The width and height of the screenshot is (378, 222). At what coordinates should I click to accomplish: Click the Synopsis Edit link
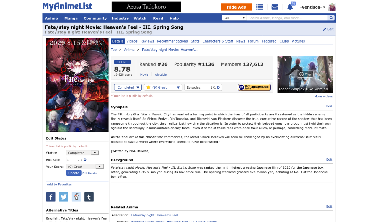coord(329,106)
